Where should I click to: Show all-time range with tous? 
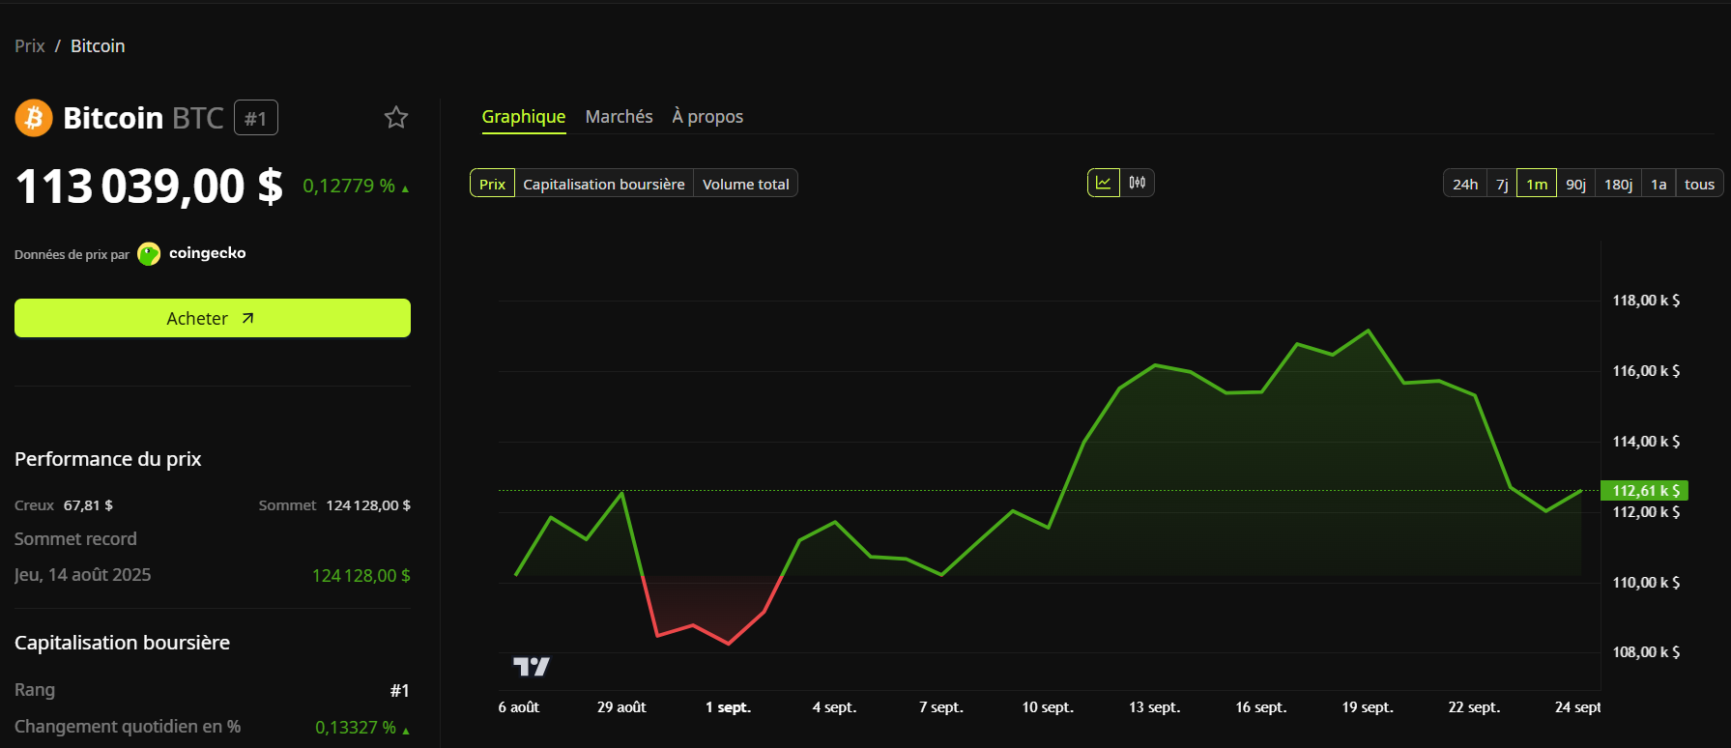1700,184
